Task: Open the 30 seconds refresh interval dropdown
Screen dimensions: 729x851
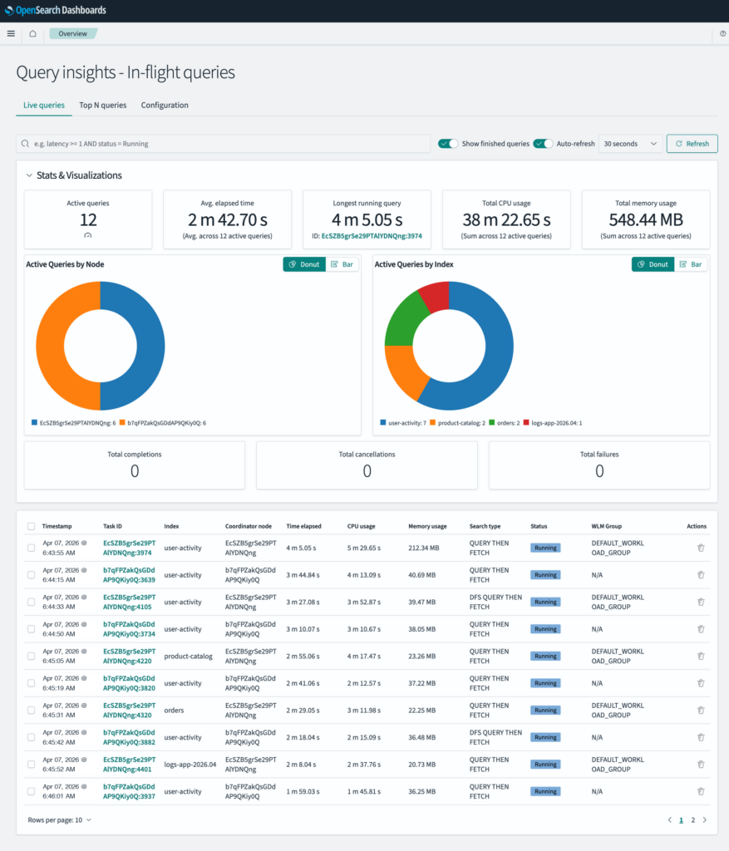Action: click(630, 144)
